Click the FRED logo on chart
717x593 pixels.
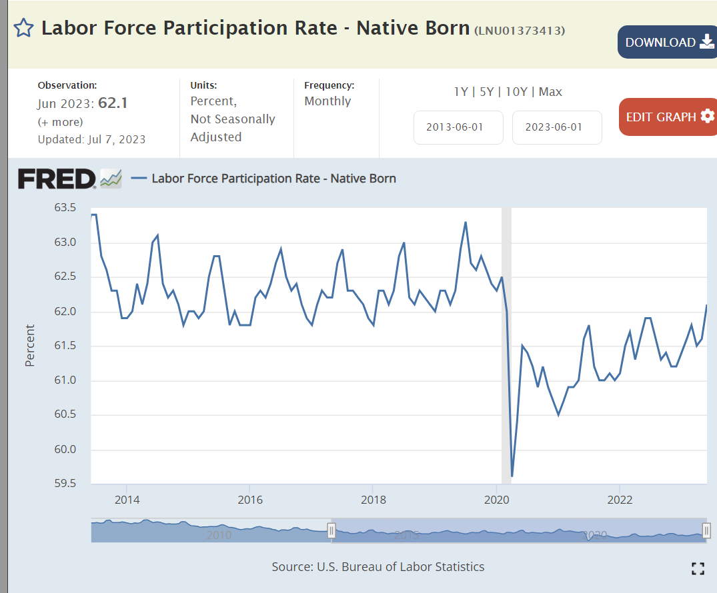tap(57, 179)
